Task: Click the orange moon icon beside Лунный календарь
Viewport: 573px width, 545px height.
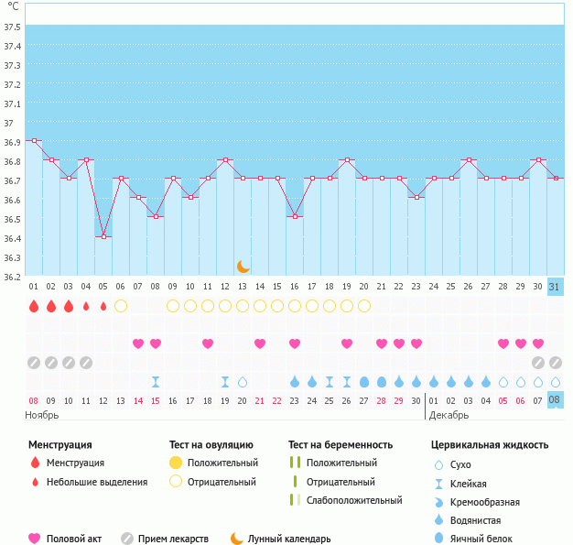Action: (x=236, y=539)
